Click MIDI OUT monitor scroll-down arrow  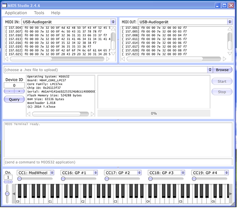coord(230,54)
